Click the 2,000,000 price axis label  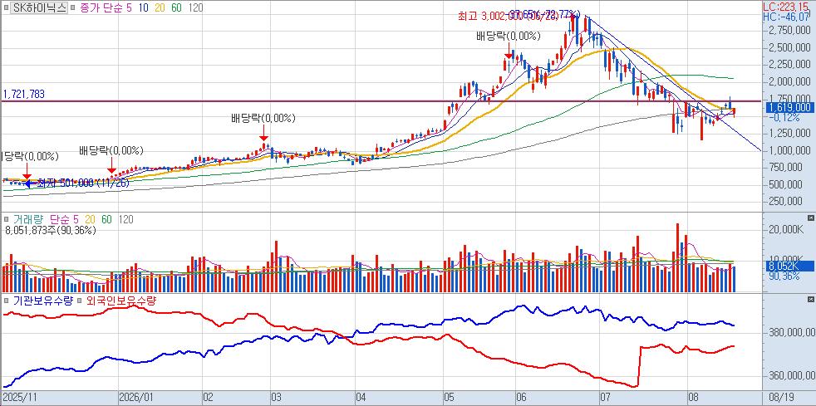[791, 81]
